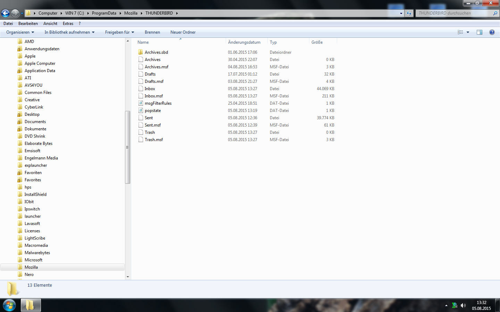This screenshot has height=312, width=500.
Task: Click the tree scrollbar down arrow
Action: (127, 277)
